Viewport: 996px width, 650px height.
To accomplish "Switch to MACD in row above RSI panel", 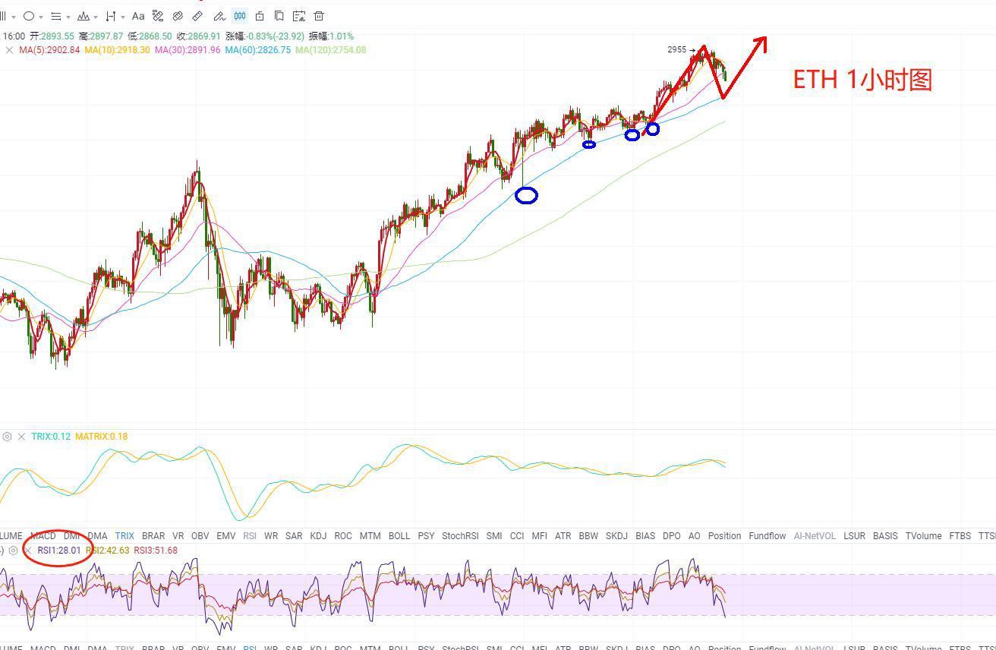I will pyautogui.click(x=43, y=536).
